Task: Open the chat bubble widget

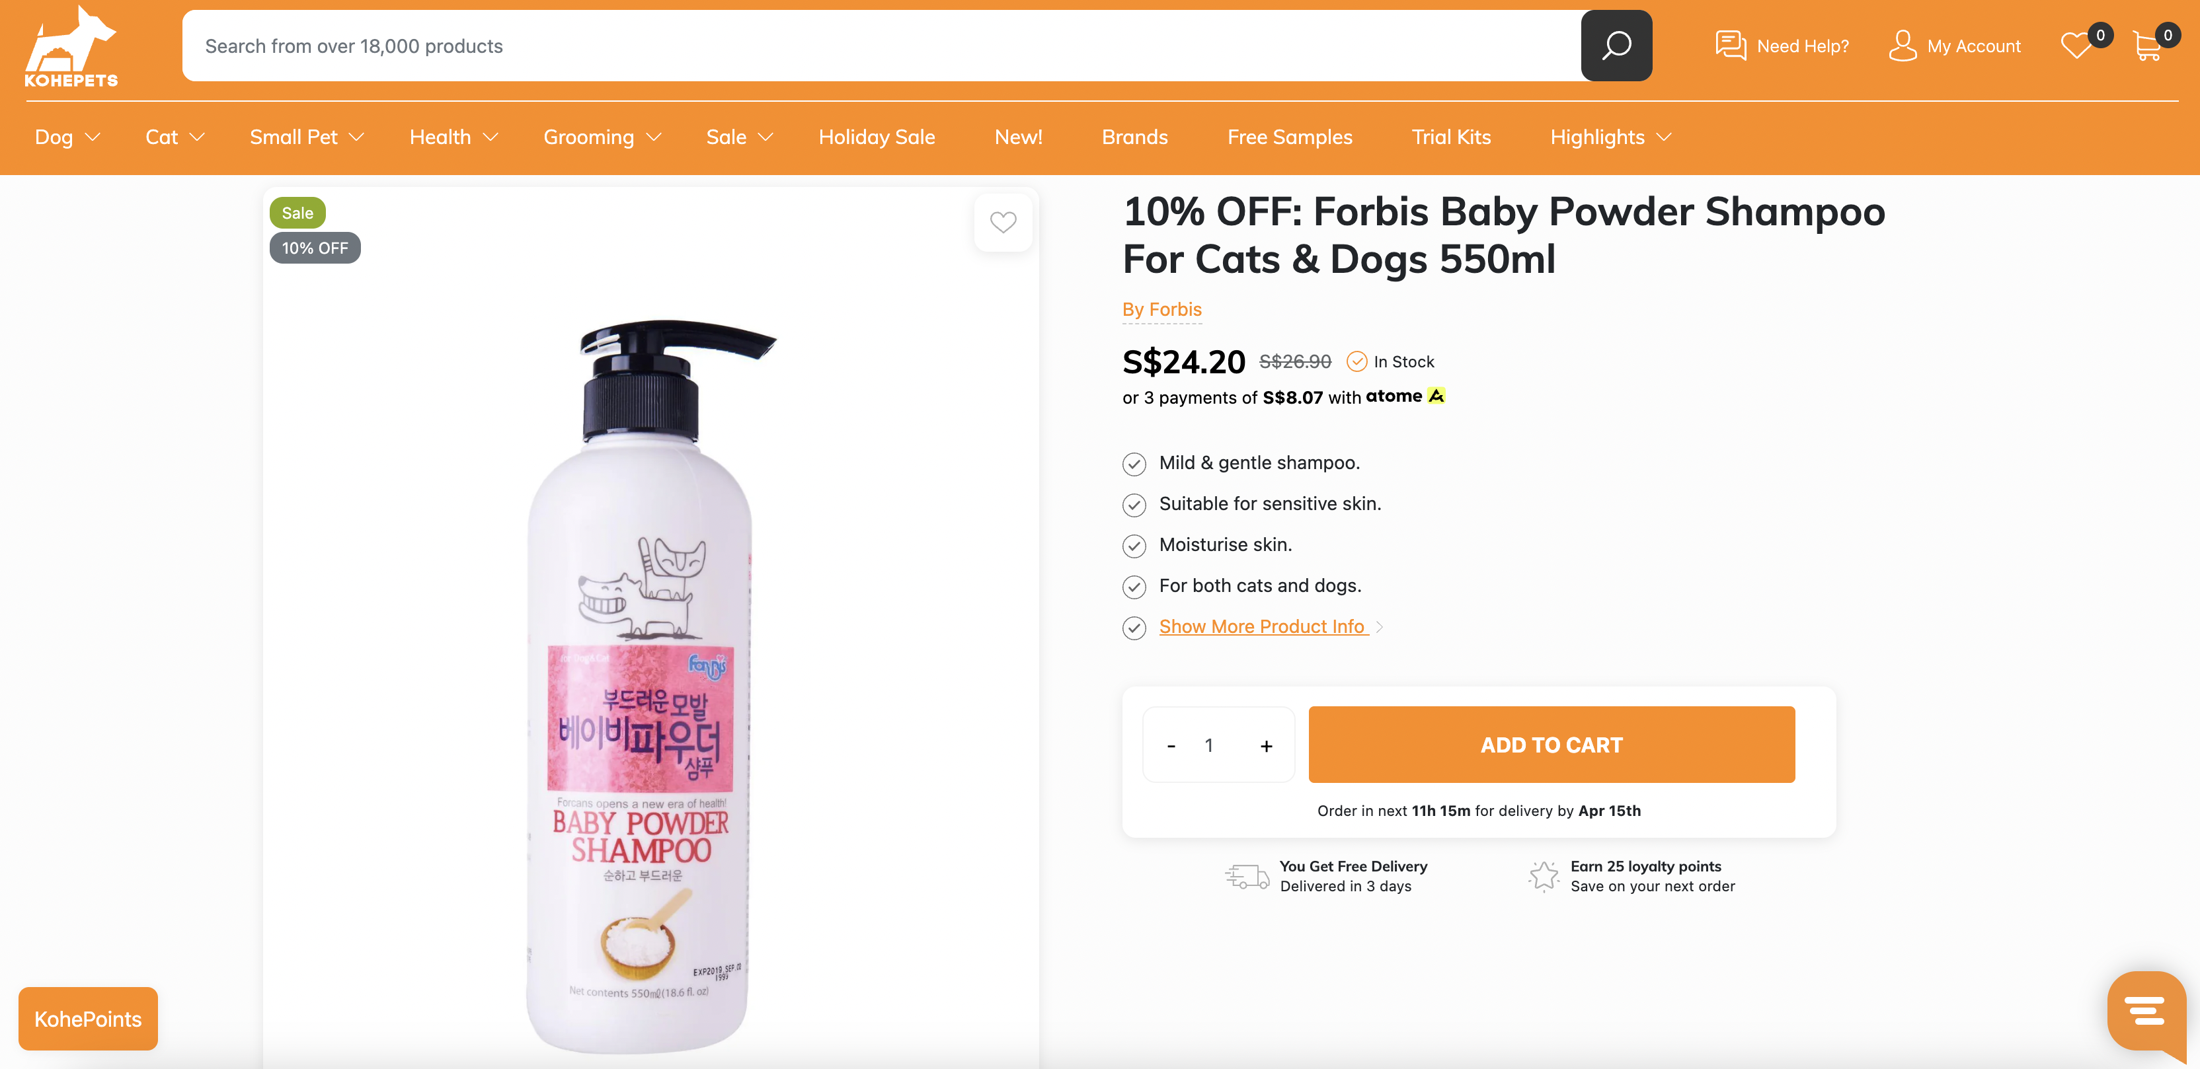Action: [x=2144, y=1012]
